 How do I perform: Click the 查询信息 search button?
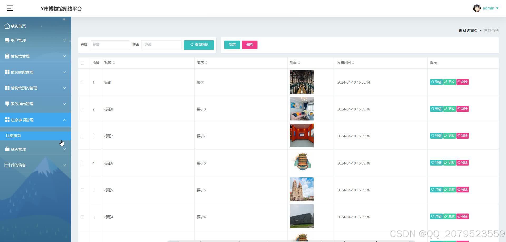pos(199,45)
